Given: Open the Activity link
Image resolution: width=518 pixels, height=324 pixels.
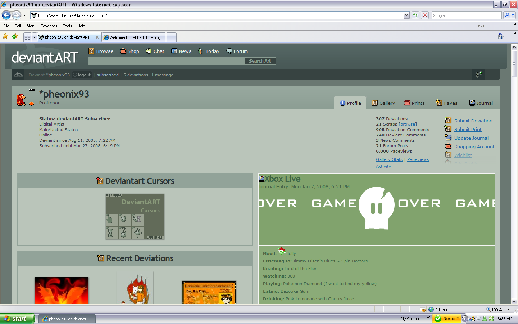Looking at the screenshot, I should [x=383, y=166].
